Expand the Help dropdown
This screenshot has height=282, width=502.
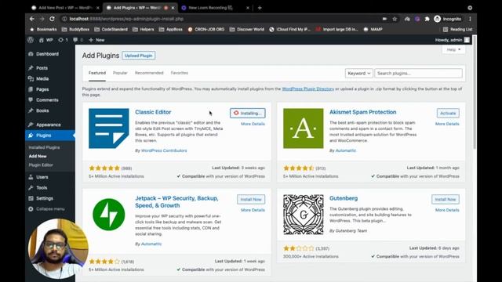coord(453,49)
